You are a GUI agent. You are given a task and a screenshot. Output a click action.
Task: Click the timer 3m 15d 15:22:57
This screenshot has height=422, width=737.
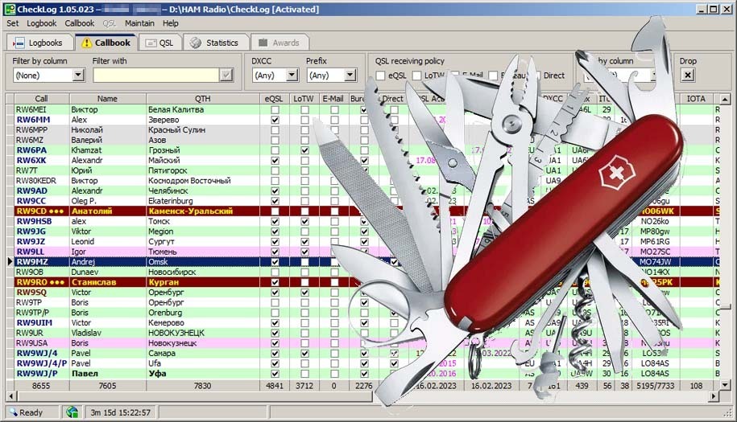120,412
